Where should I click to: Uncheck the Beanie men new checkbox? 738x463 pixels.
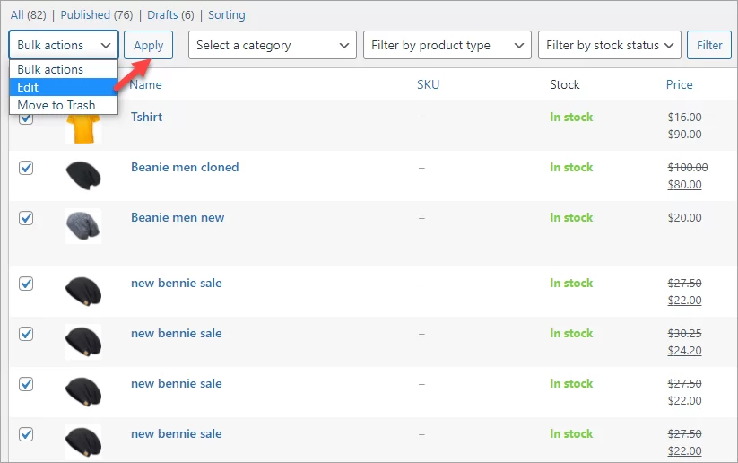(26, 218)
